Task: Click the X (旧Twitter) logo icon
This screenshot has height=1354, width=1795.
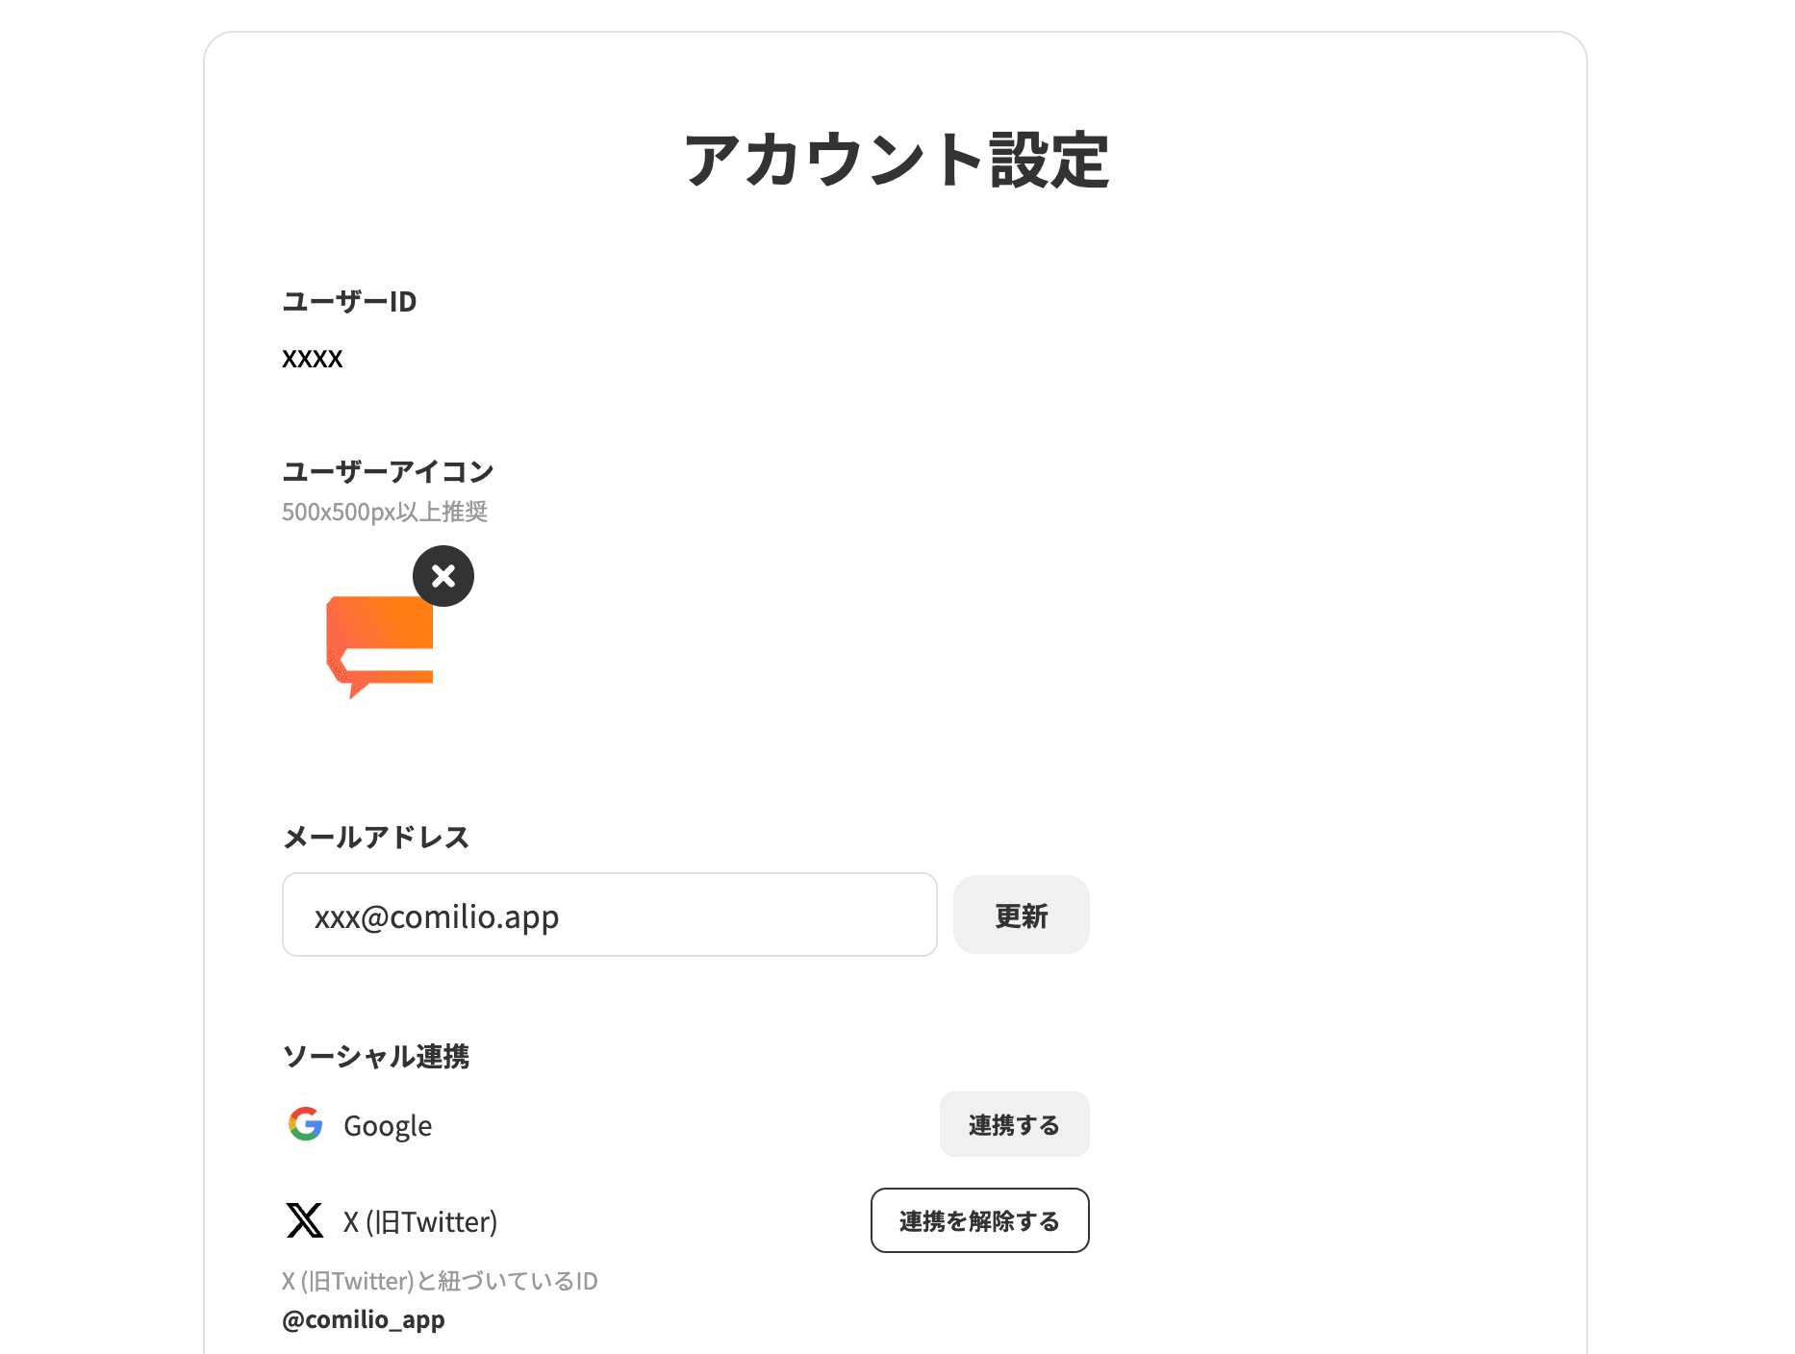Action: click(x=305, y=1220)
